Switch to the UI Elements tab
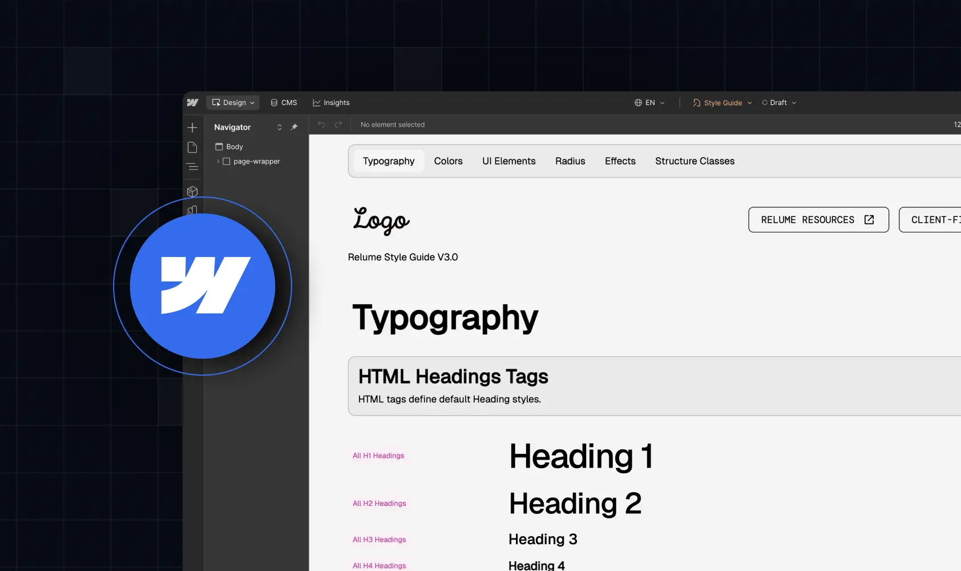This screenshot has width=961, height=571. coord(509,161)
